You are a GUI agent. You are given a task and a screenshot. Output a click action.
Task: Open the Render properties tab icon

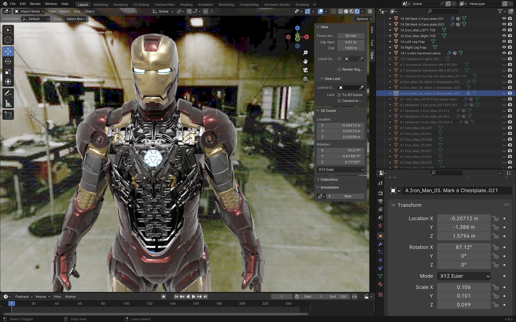380,193
